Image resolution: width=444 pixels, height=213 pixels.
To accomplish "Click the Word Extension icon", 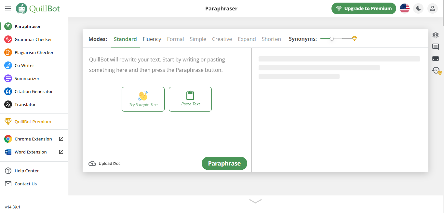I will tap(8, 152).
